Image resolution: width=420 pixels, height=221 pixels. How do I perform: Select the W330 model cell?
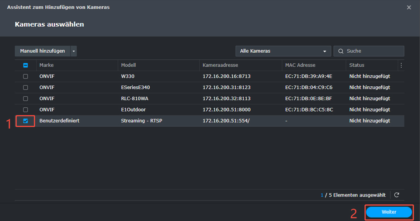(x=128, y=76)
